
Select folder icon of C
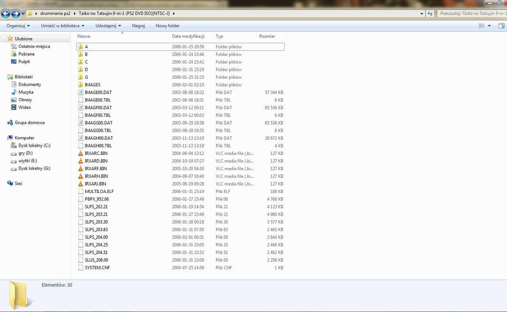(80, 62)
